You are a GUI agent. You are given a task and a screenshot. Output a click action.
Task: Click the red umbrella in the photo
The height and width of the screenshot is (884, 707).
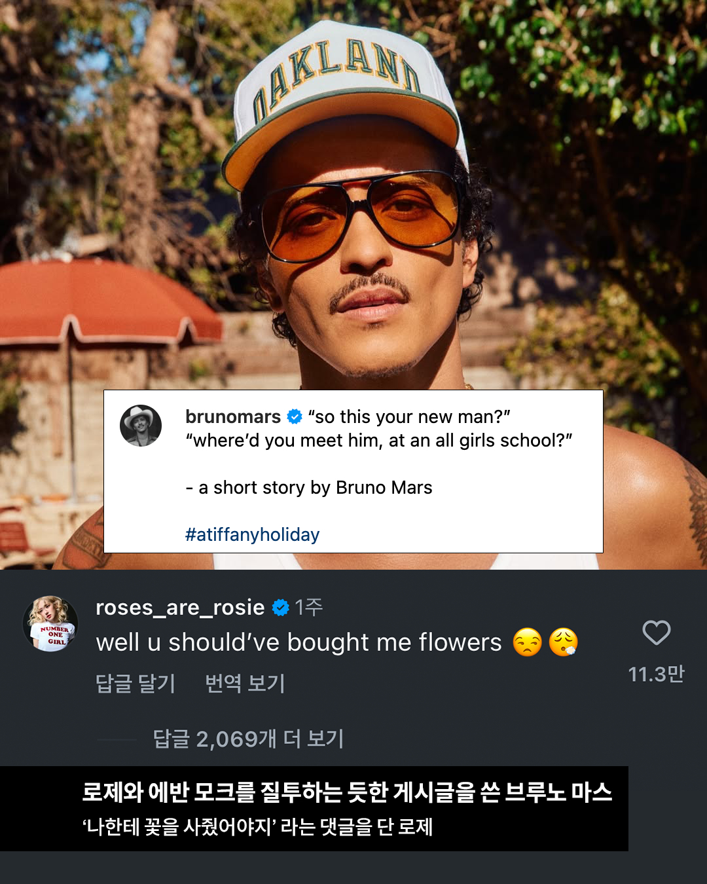[x=105, y=301]
